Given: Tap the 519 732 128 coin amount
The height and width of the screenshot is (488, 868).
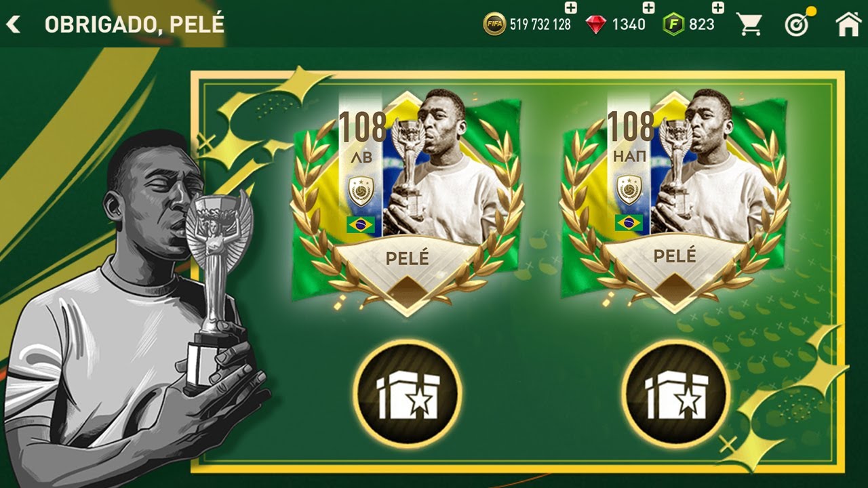Looking at the screenshot, I should 540,25.
